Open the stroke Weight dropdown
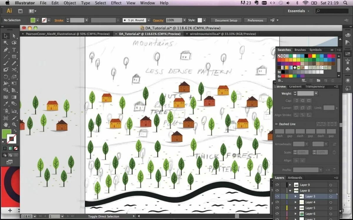 pos(316,93)
